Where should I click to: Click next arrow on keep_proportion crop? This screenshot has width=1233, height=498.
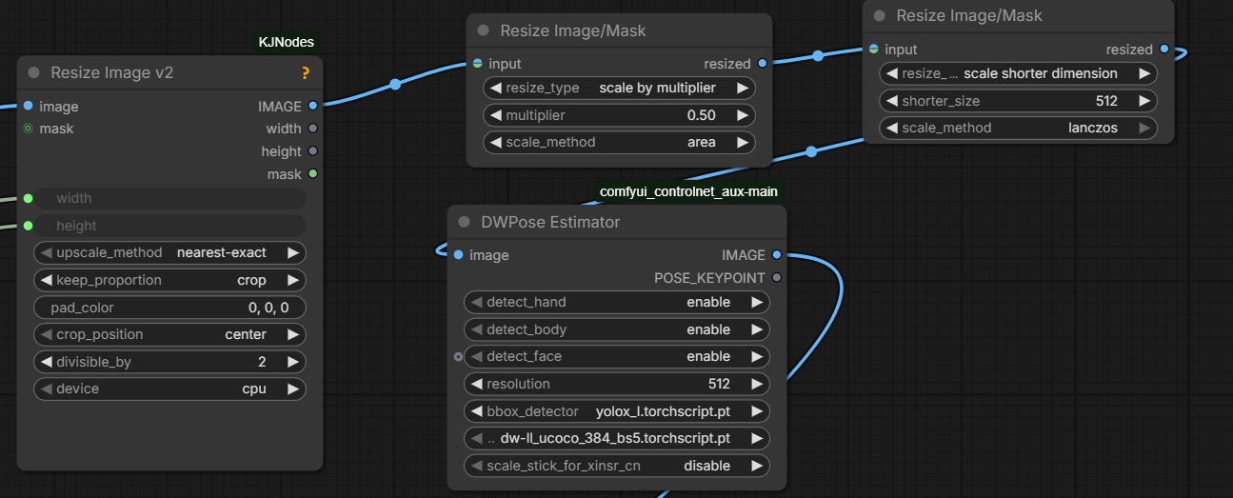(x=293, y=280)
